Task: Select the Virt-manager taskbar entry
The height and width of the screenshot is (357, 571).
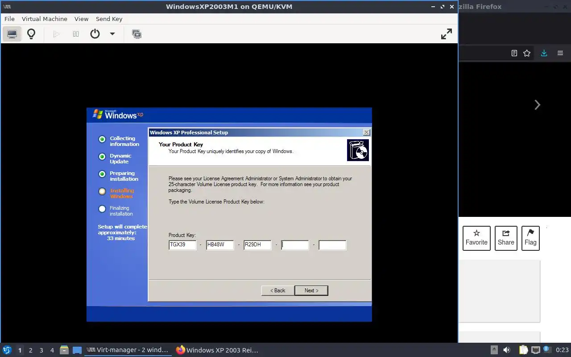Action: point(128,350)
